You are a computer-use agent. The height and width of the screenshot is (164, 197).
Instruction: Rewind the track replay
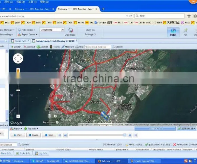coord(65,135)
